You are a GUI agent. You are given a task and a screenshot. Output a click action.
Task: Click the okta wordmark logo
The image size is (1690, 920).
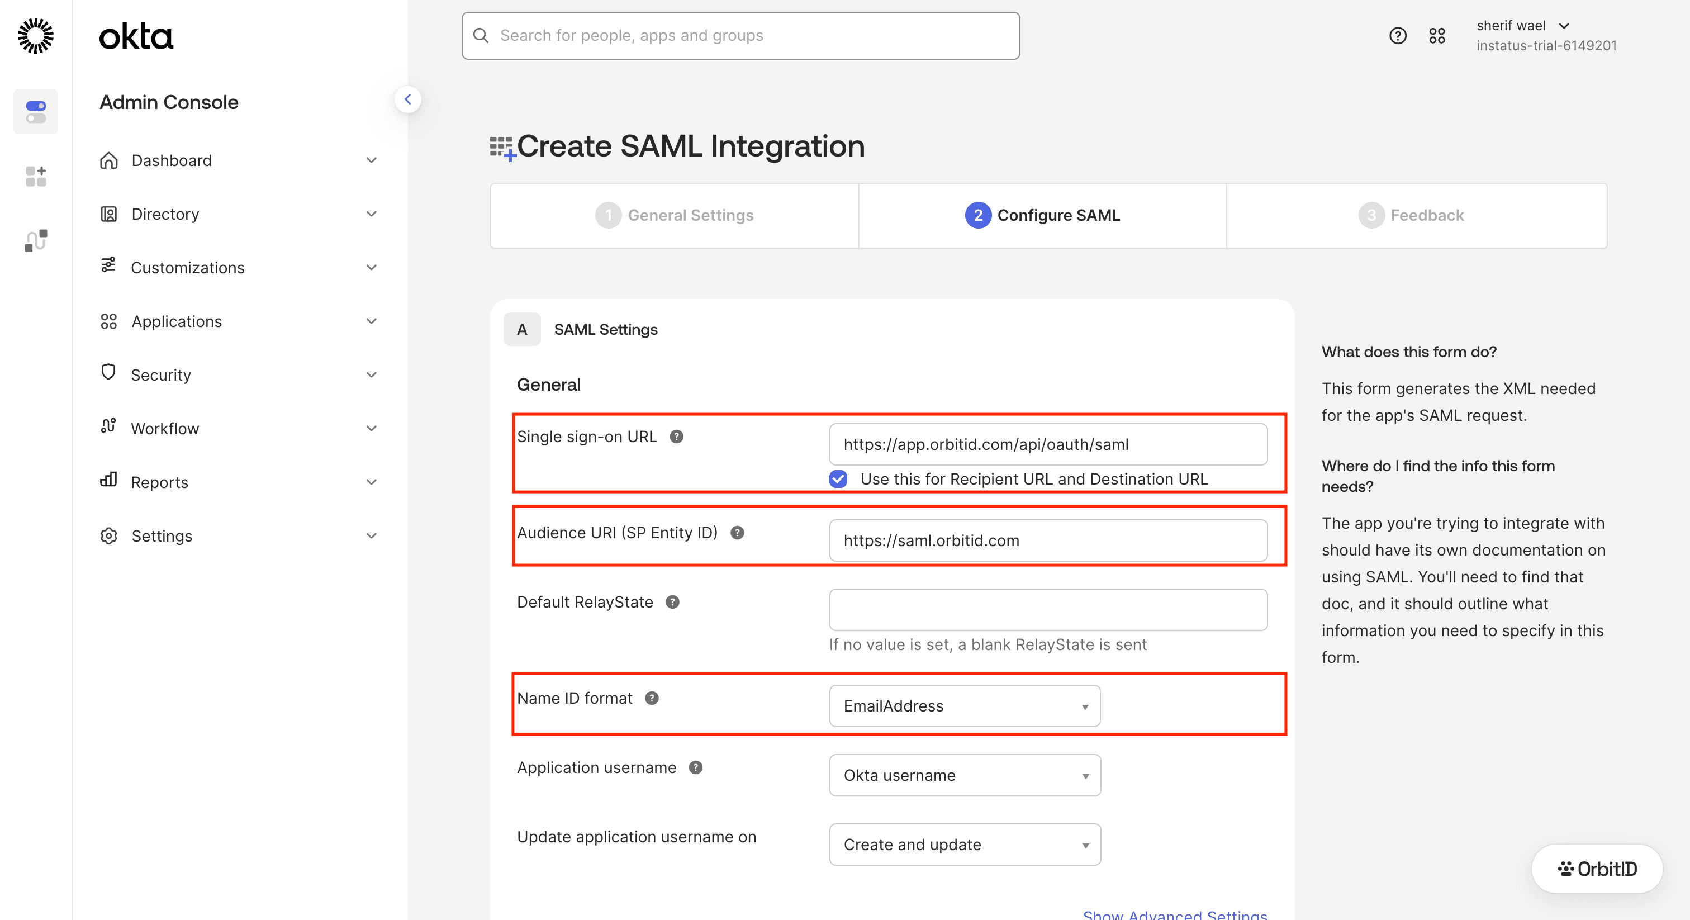tap(136, 36)
